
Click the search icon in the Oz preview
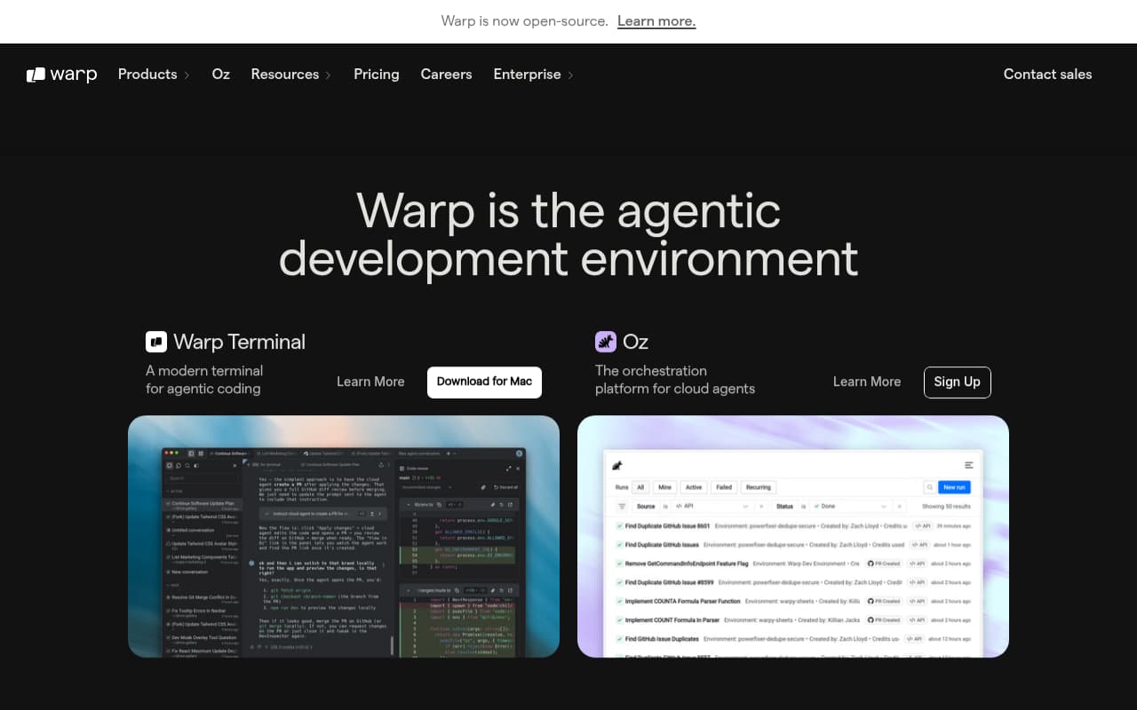point(930,487)
